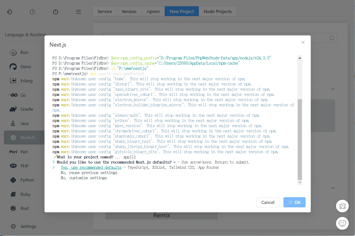The height and width of the screenshot is (236, 355).
Task: Switch to the Node Projects tab
Action: tap(218, 11)
